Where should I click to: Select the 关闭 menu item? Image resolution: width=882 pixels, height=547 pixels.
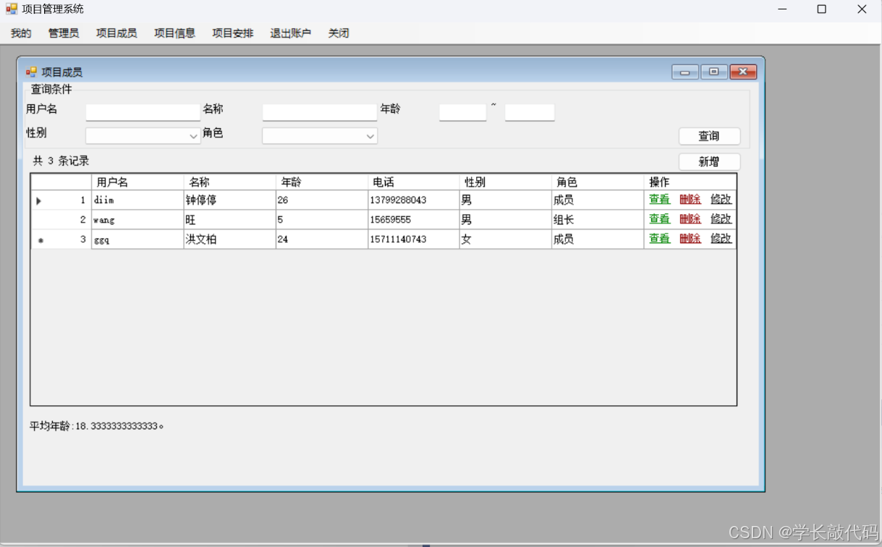pyautogui.click(x=339, y=33)
